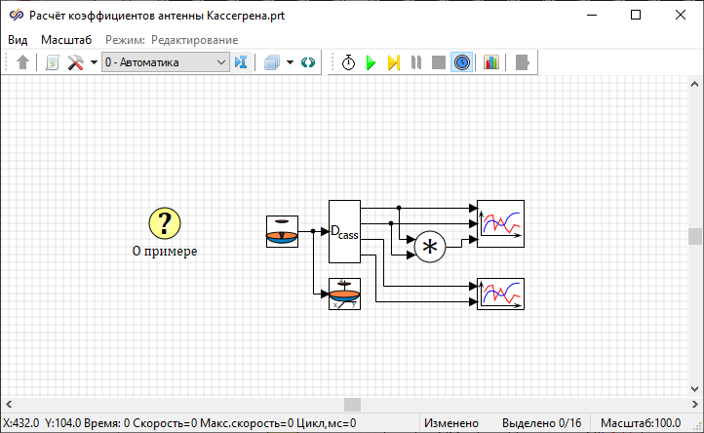This screenshot has height=433, width=704.
Task: Select the Dcass block in the diagram
Action: pos(344,231)
